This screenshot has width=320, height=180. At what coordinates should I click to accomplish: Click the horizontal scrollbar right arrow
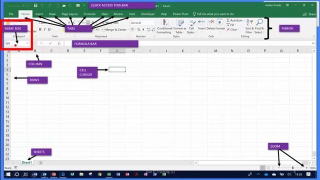pyautogui.click(x=310, y=162)
